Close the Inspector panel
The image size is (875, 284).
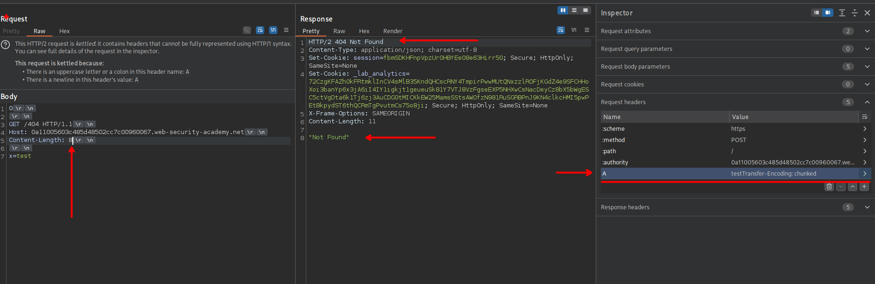pos(867,13)
